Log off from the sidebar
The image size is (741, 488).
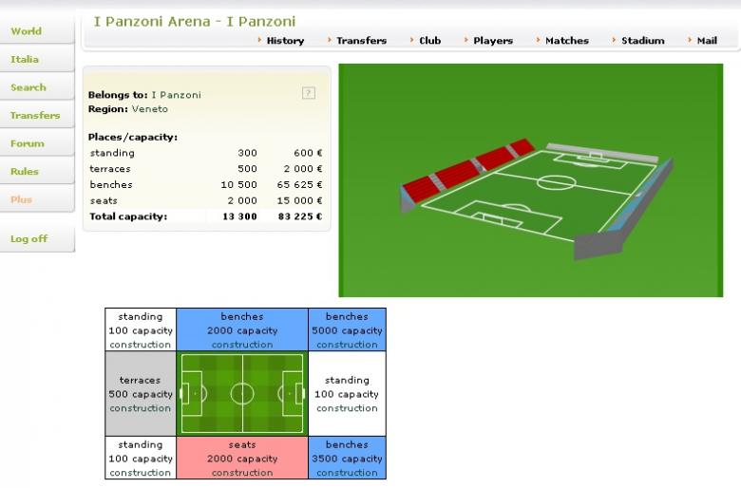click(x=28, y=238)
